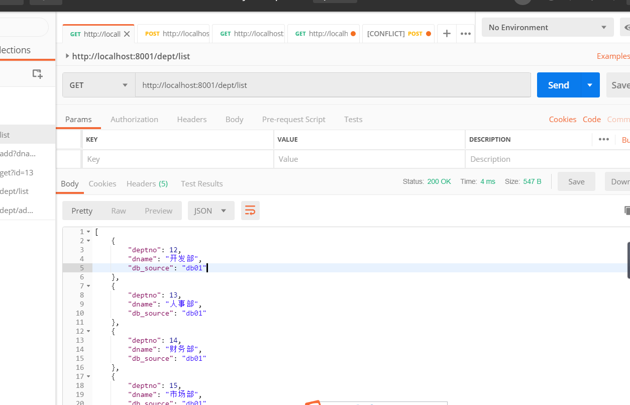The width and height of the screenshot is (630, 405).
Task: Select the 'dept/ad...' request in sidebar
Action: (x=28, y=210)
